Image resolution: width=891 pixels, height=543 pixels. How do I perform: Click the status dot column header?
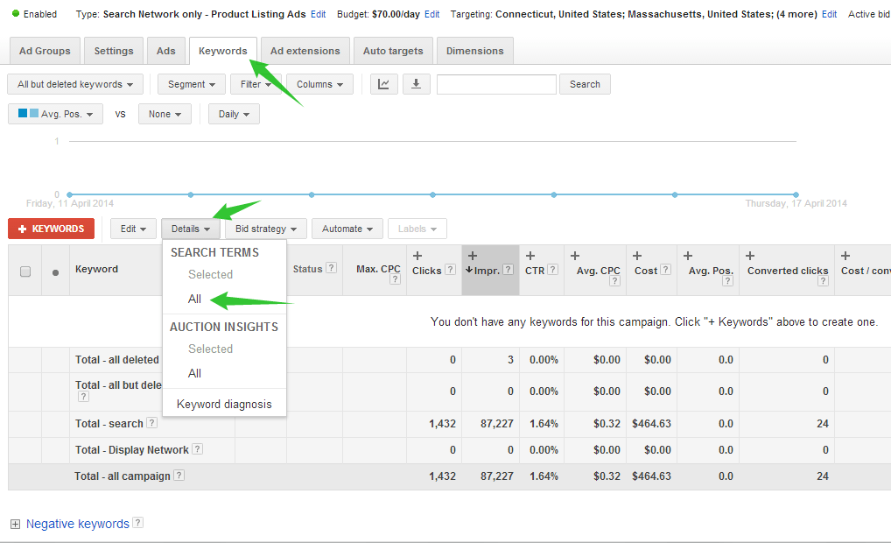click(x=55, y=272)
